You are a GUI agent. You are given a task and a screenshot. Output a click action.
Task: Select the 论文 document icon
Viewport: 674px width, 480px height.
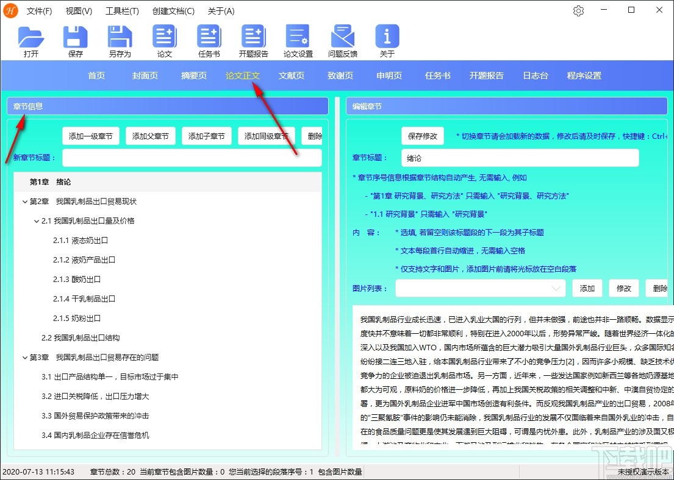point(164,38)
